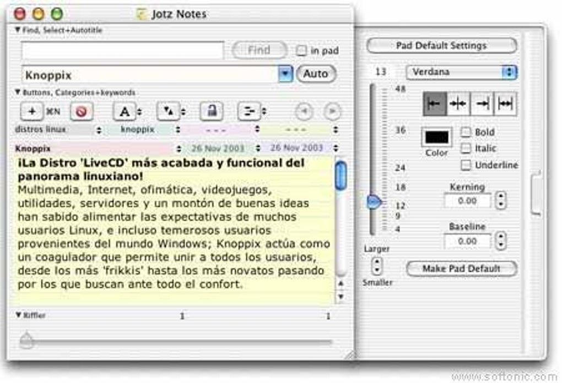Select right text alignment in drawer

pos(482,104)
